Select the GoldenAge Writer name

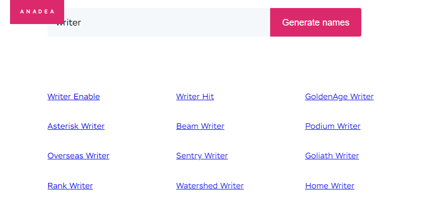pos(339,96)
